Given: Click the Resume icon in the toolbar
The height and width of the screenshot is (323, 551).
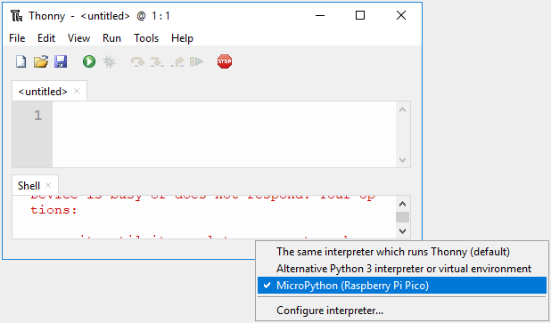Looking at the screenshot, I should pos(196,61).
